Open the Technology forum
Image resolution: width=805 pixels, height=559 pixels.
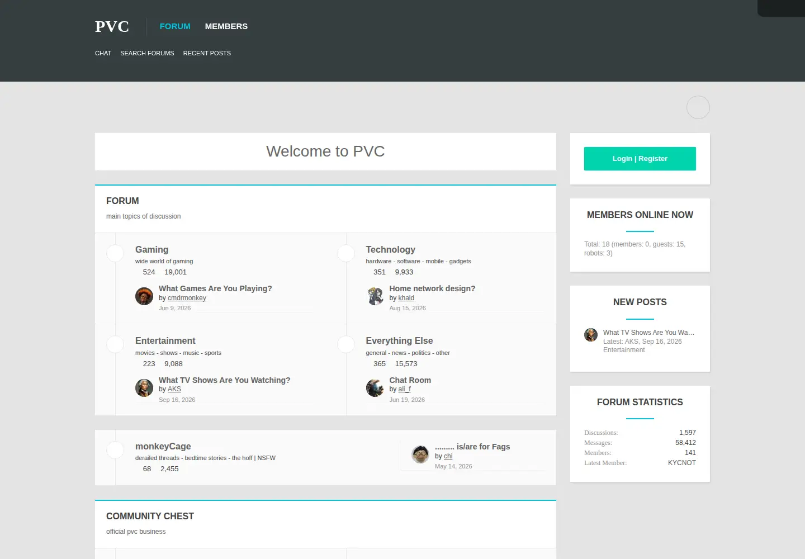click(391, 249)
